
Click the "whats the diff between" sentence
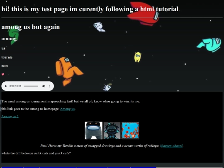[36, 153]
